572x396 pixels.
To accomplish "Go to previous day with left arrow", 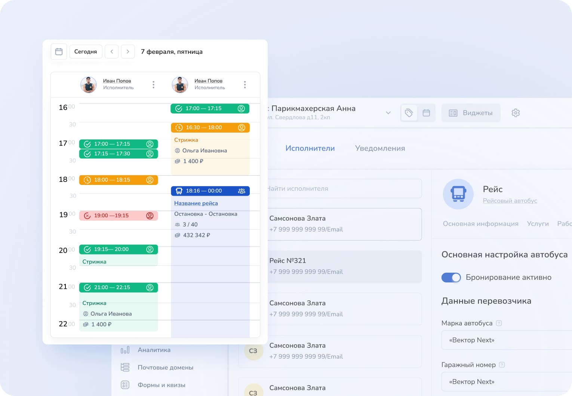I will pyautogui.click(x=112, y=52).
